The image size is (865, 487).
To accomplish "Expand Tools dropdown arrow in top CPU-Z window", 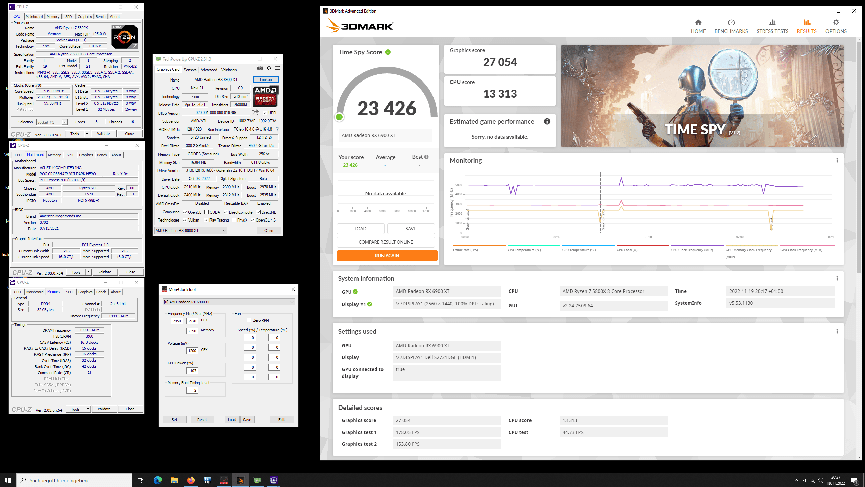I will [87, 134].
